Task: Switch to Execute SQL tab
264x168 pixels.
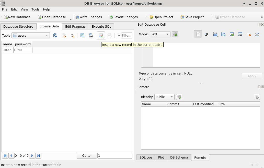Action: (101, 26)
